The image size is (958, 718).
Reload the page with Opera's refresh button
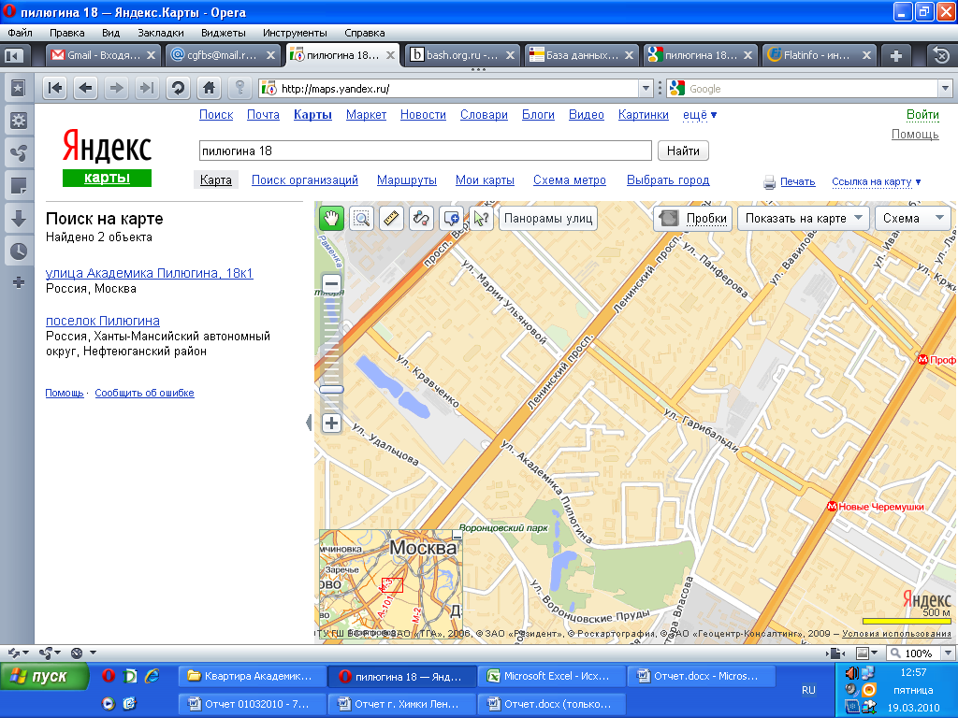pyautogui.click(x=177, y=89)
